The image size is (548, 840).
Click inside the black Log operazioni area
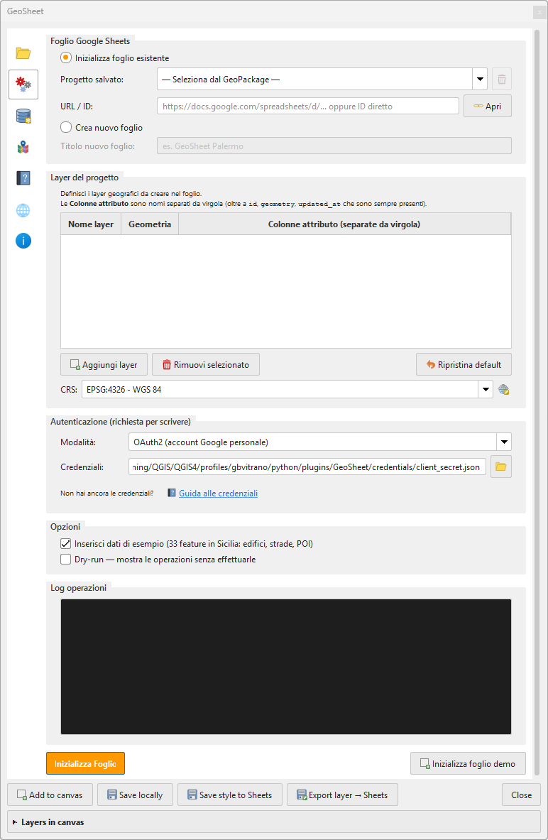286,667
